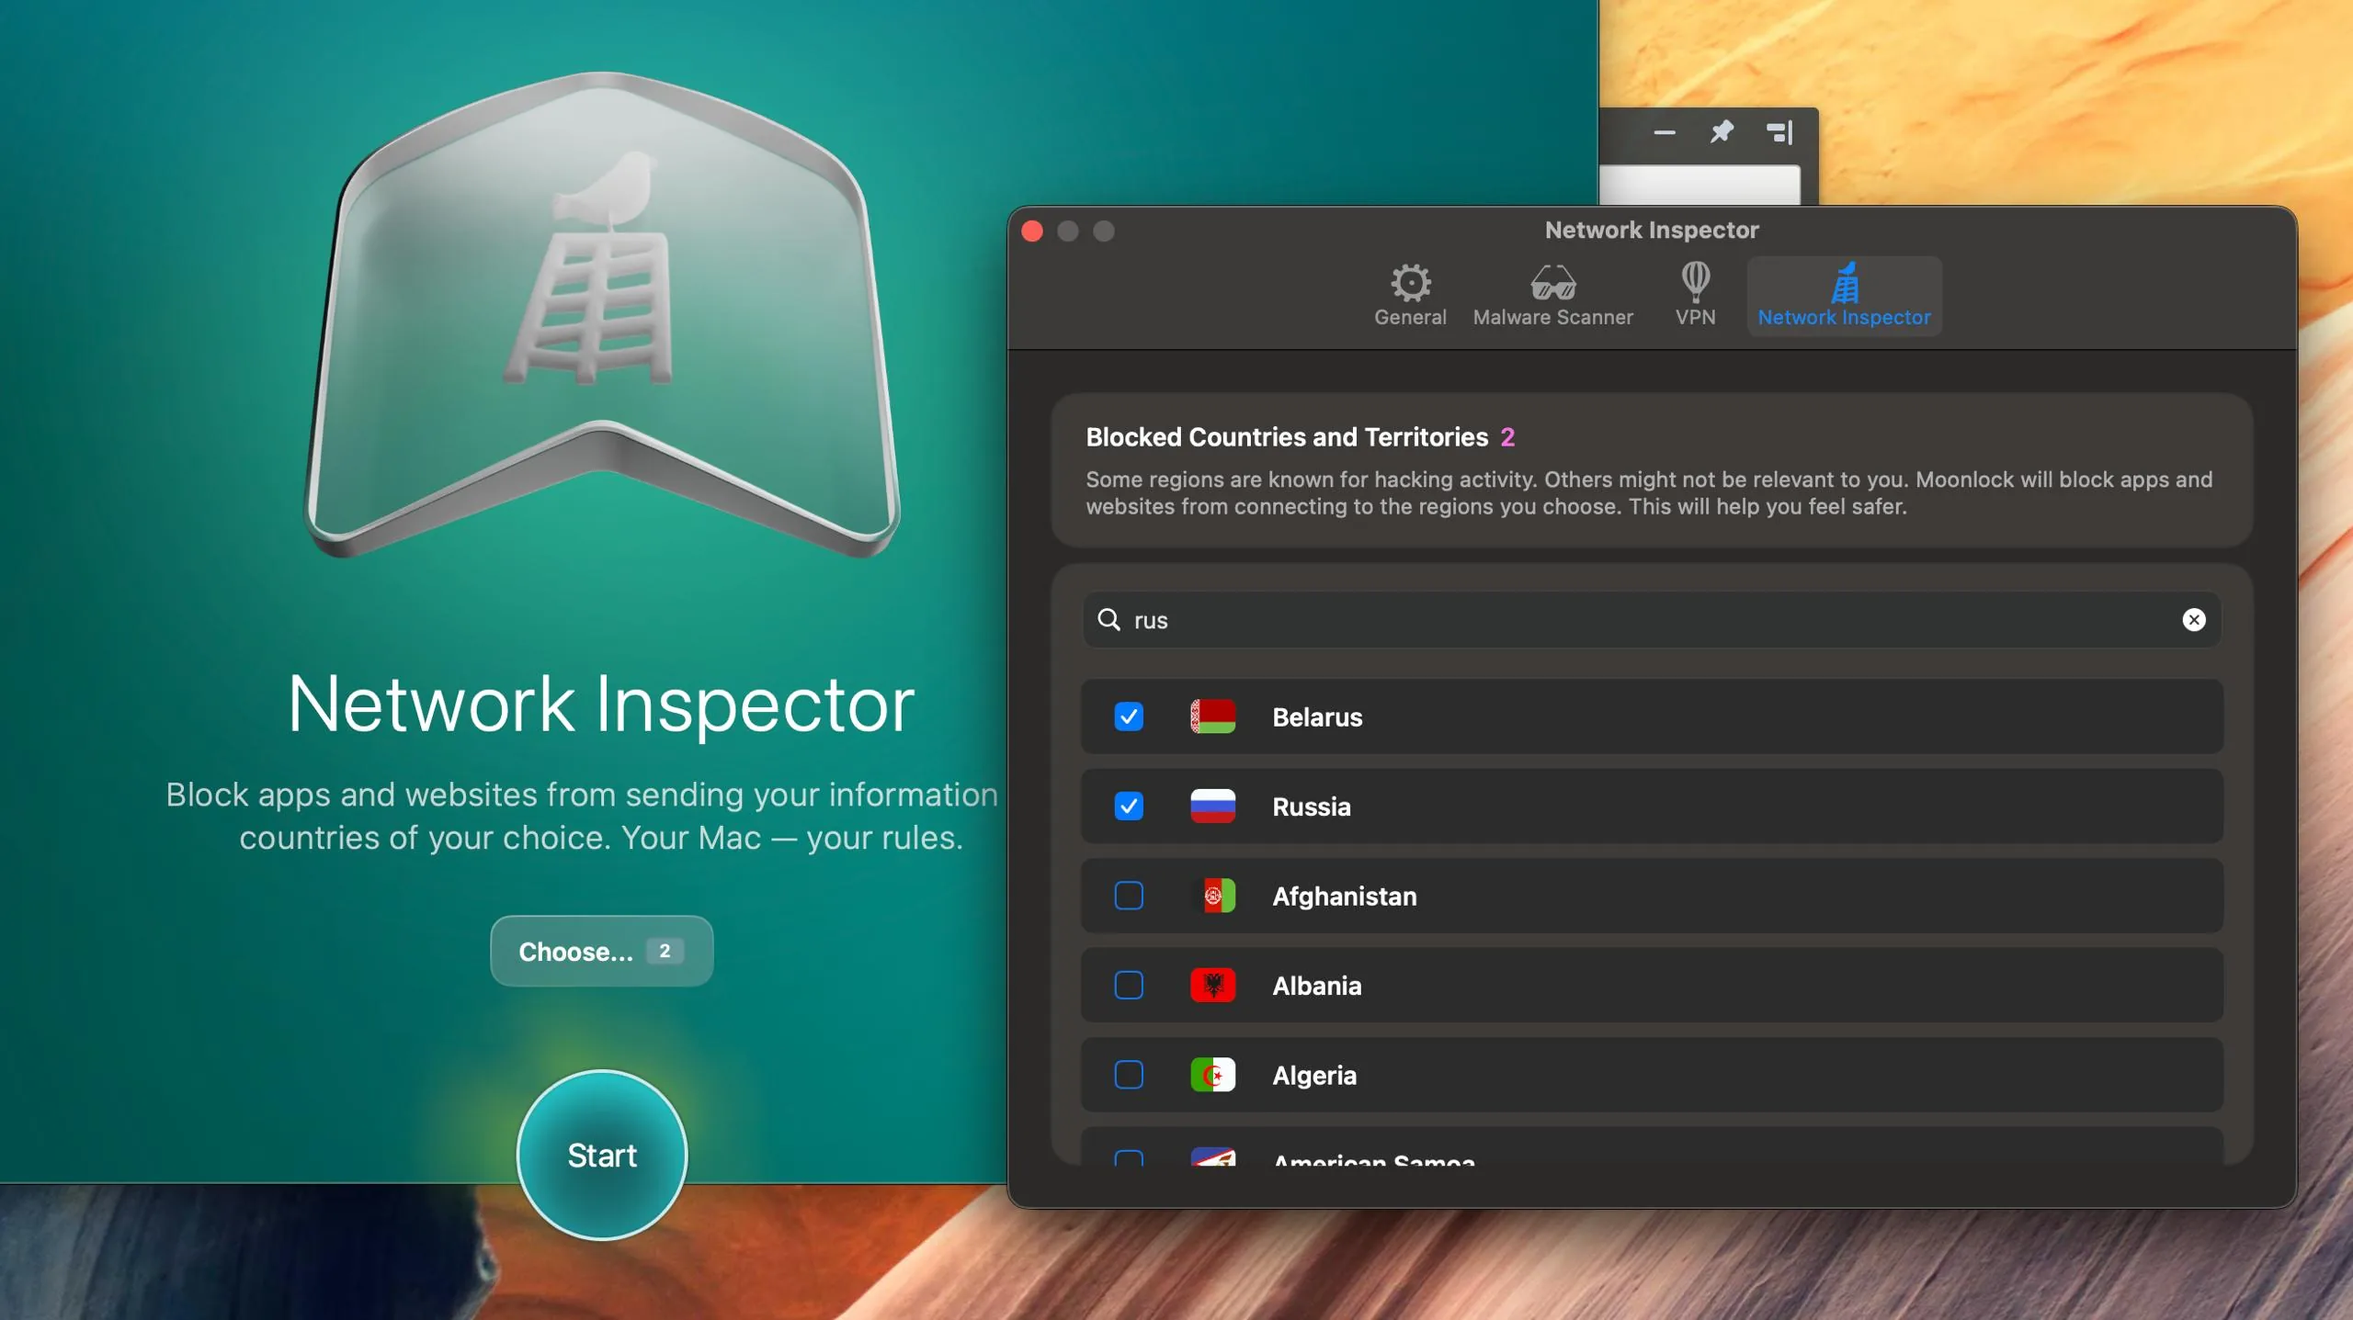This screenshot has height=1320, width=2353.
Task: Click the Albania country name
Action: (1317, 986)
